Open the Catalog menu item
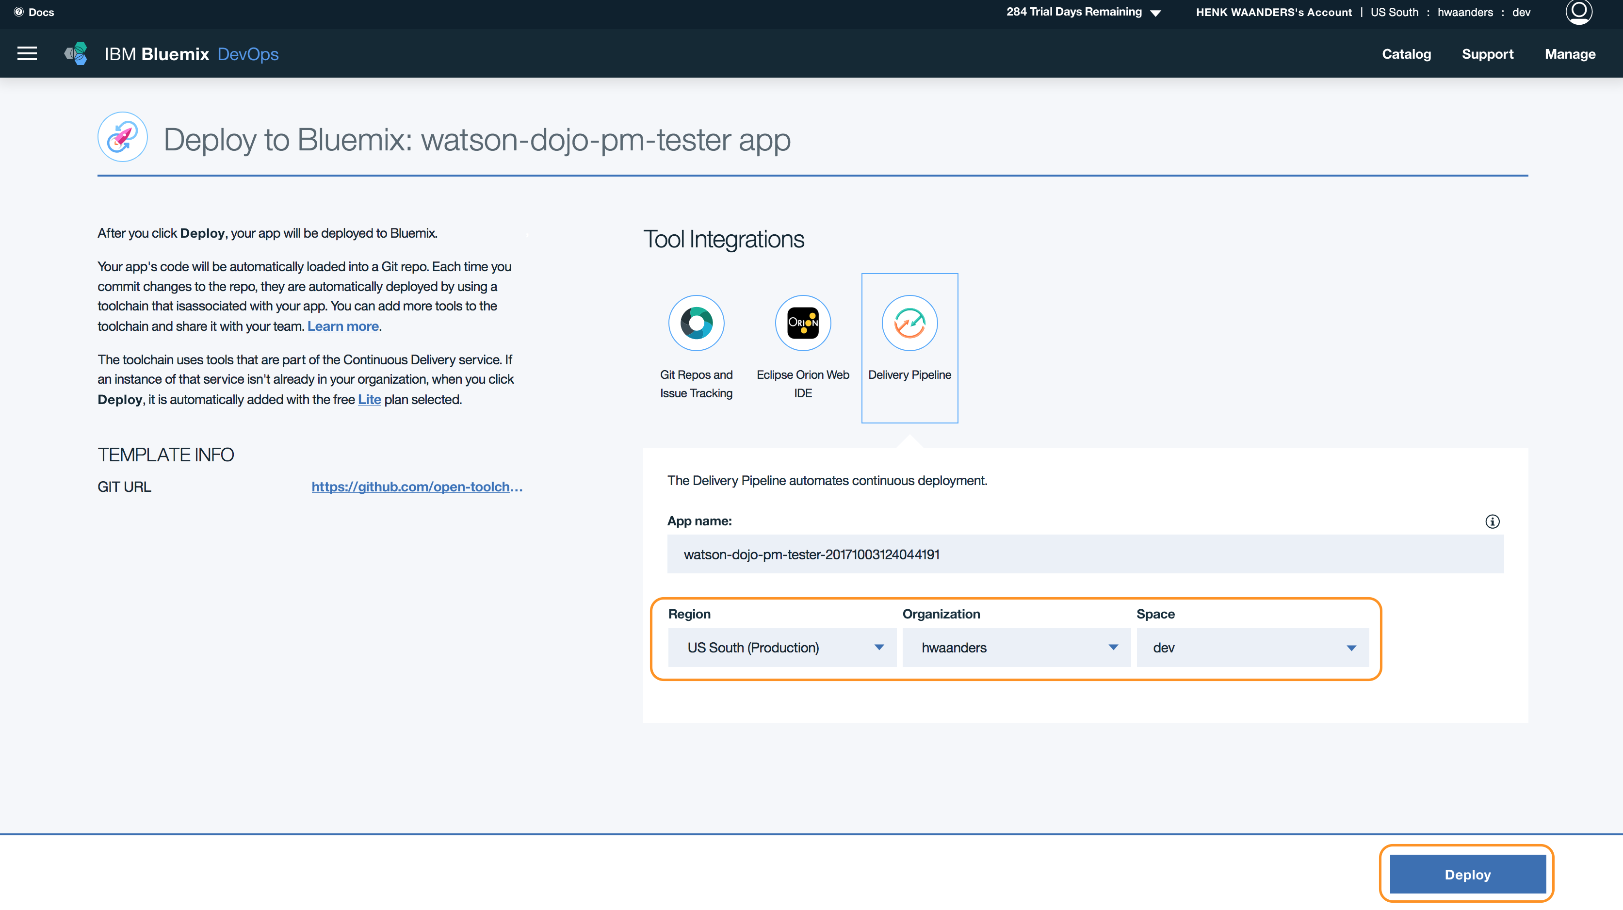This screenshot has width=1623, height=910. coord(1406,54)
